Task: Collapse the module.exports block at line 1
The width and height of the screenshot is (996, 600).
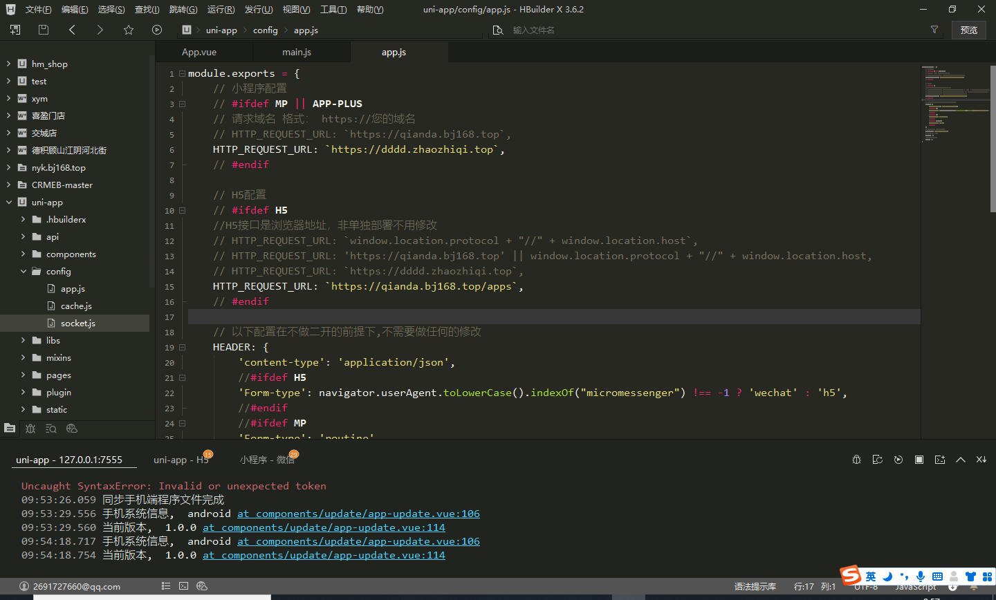Action: tap(183, 74)
